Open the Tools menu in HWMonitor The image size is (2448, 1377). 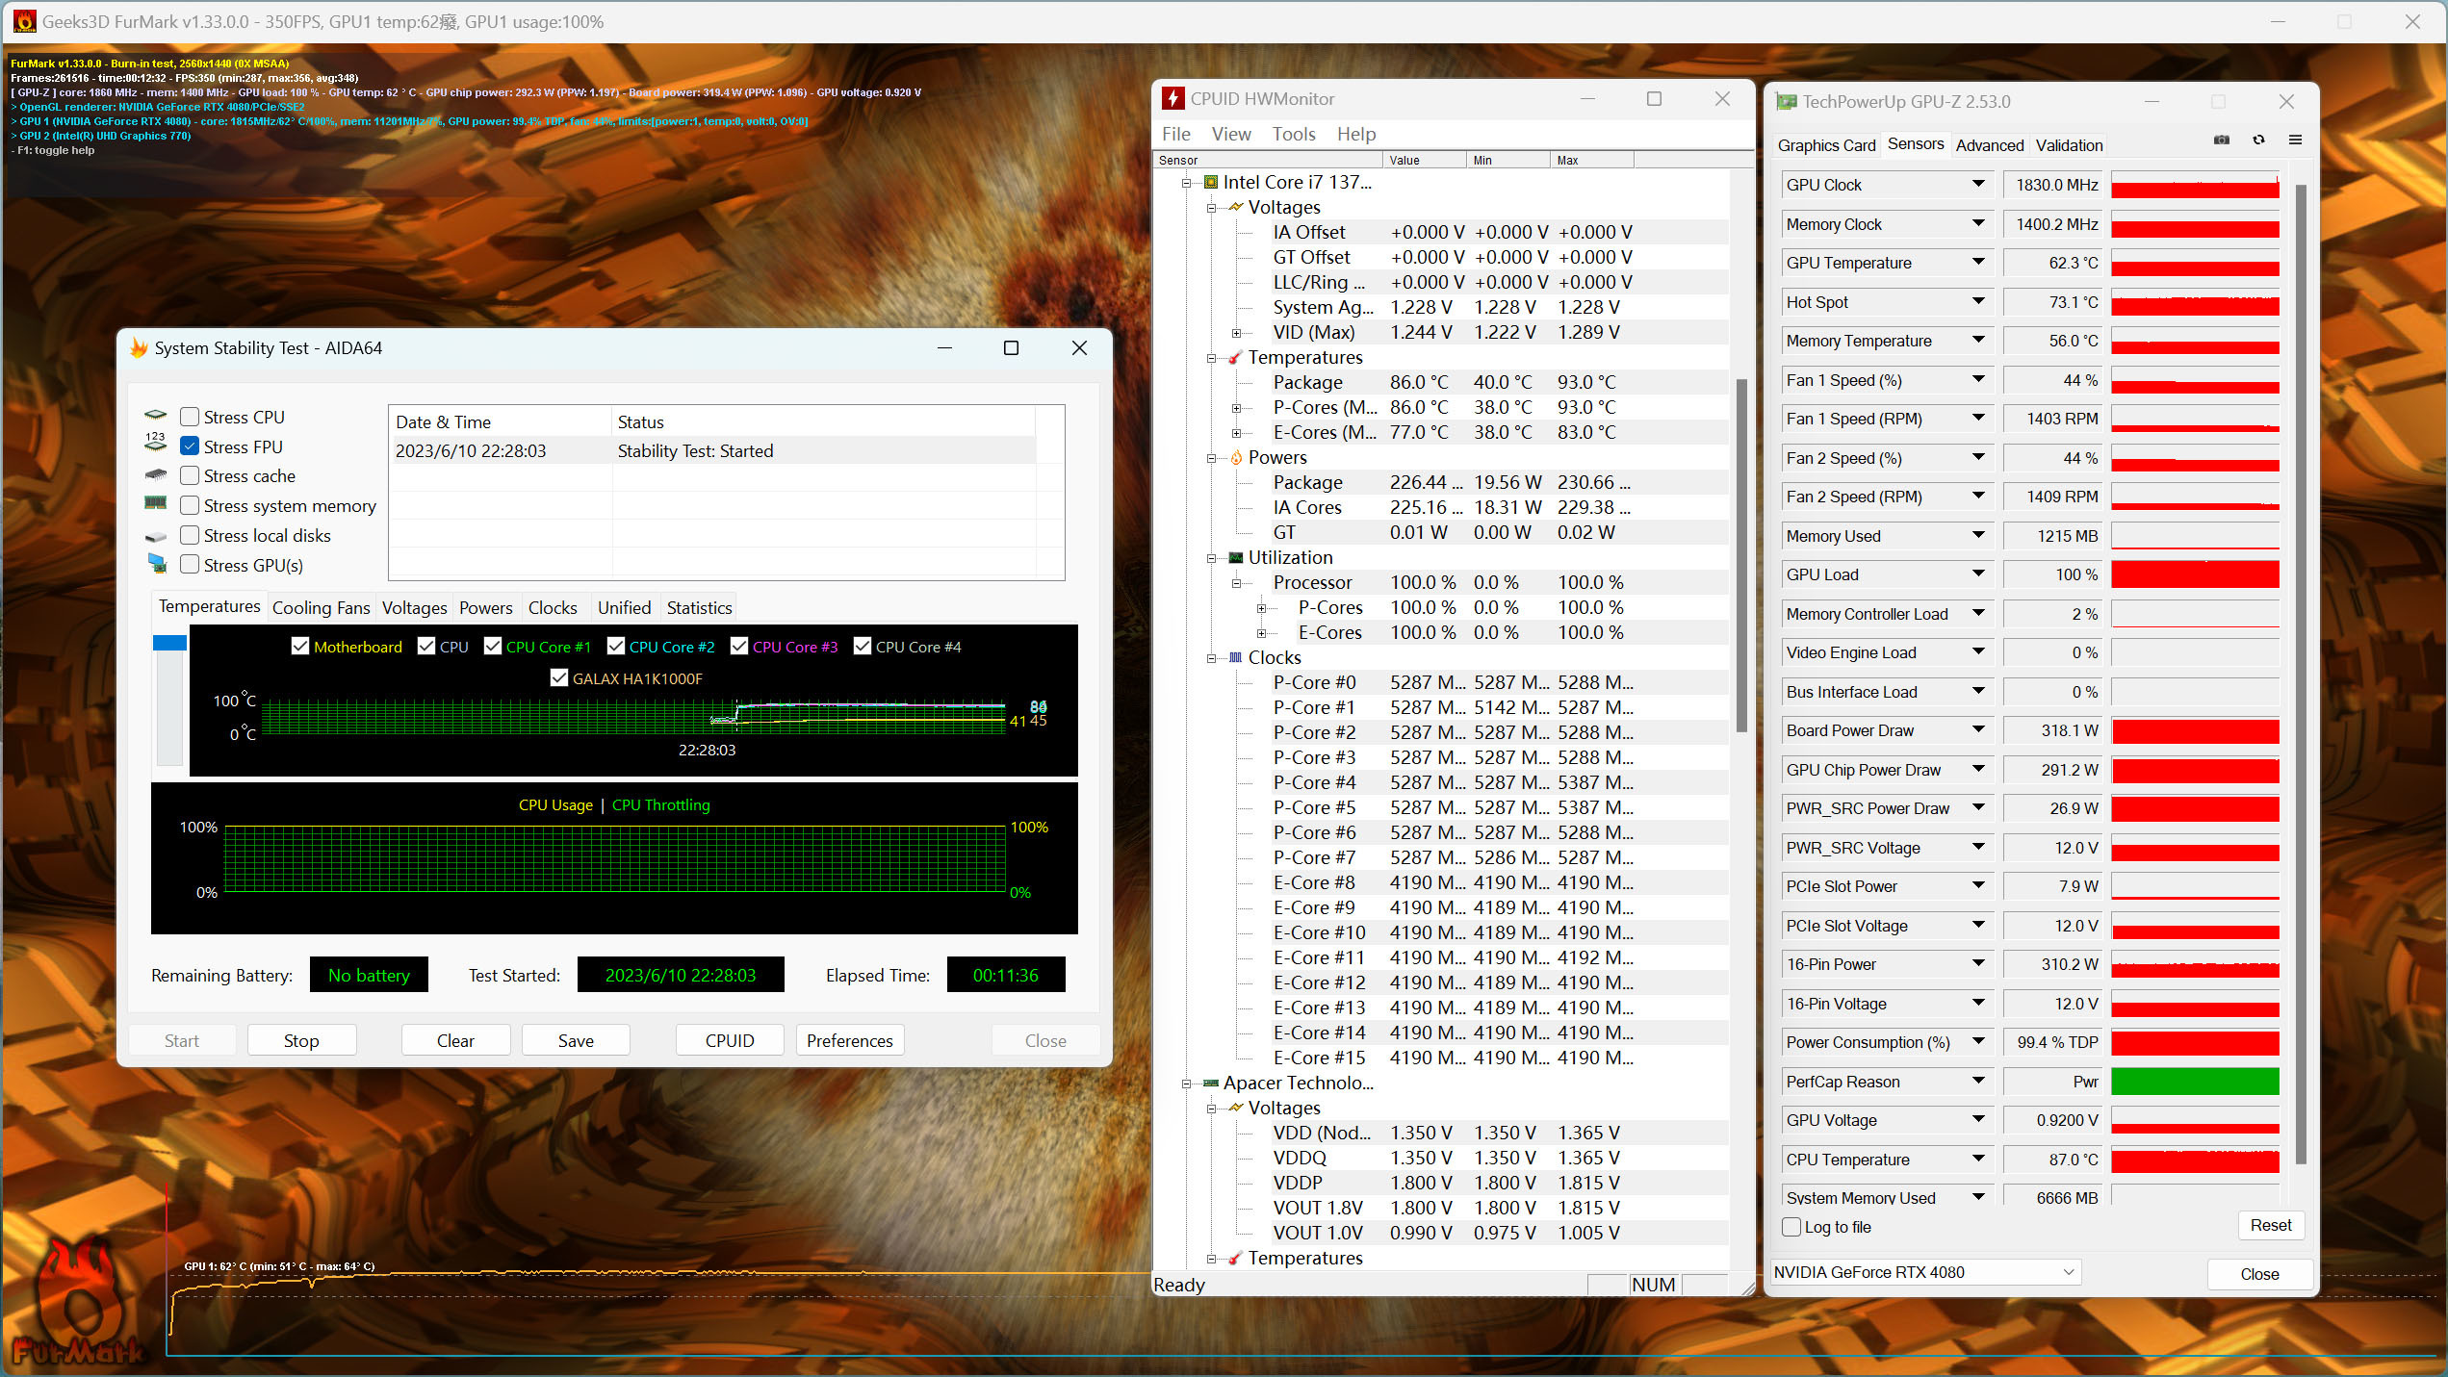point(1293,134)
